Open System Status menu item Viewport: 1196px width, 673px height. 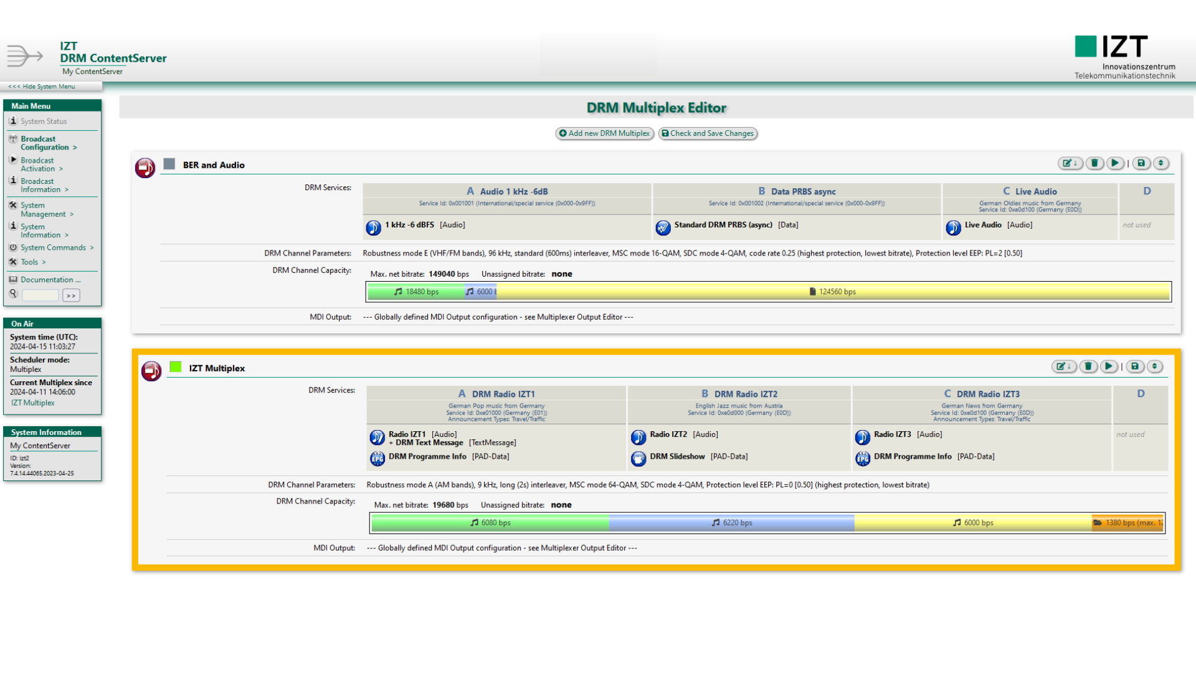tap(44, 122)
